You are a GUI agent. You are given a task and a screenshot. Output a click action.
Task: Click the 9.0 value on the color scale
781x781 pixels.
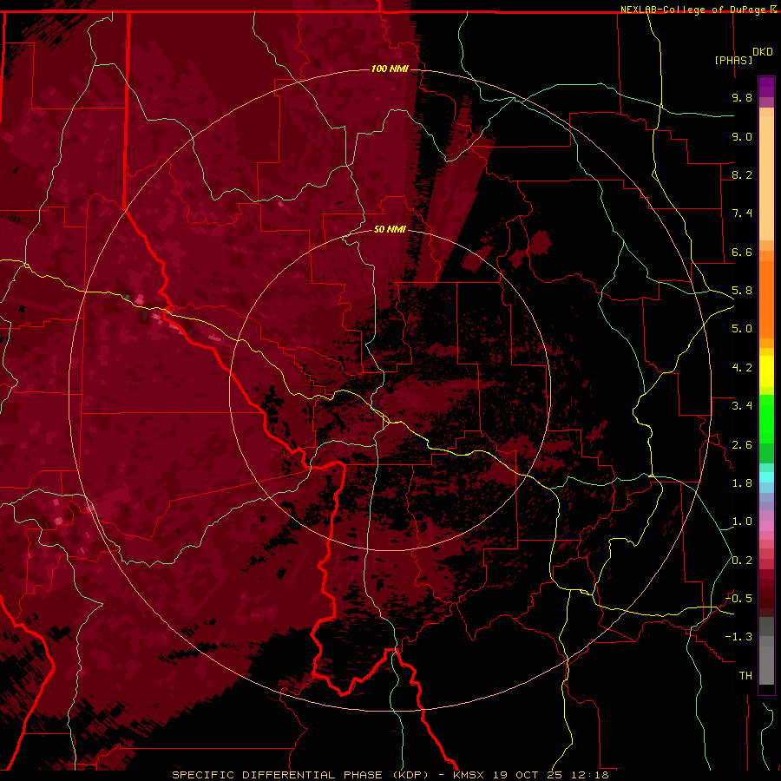[742, 136]
